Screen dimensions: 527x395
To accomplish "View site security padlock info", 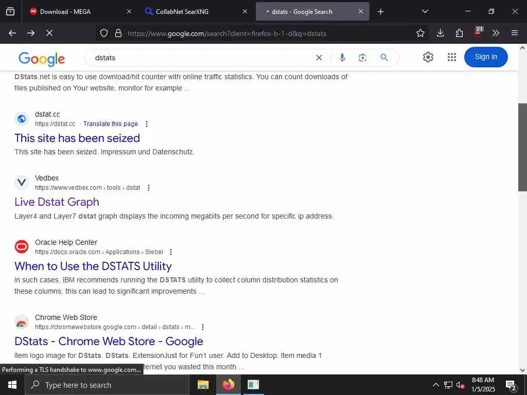I will (x=118, y=33).
